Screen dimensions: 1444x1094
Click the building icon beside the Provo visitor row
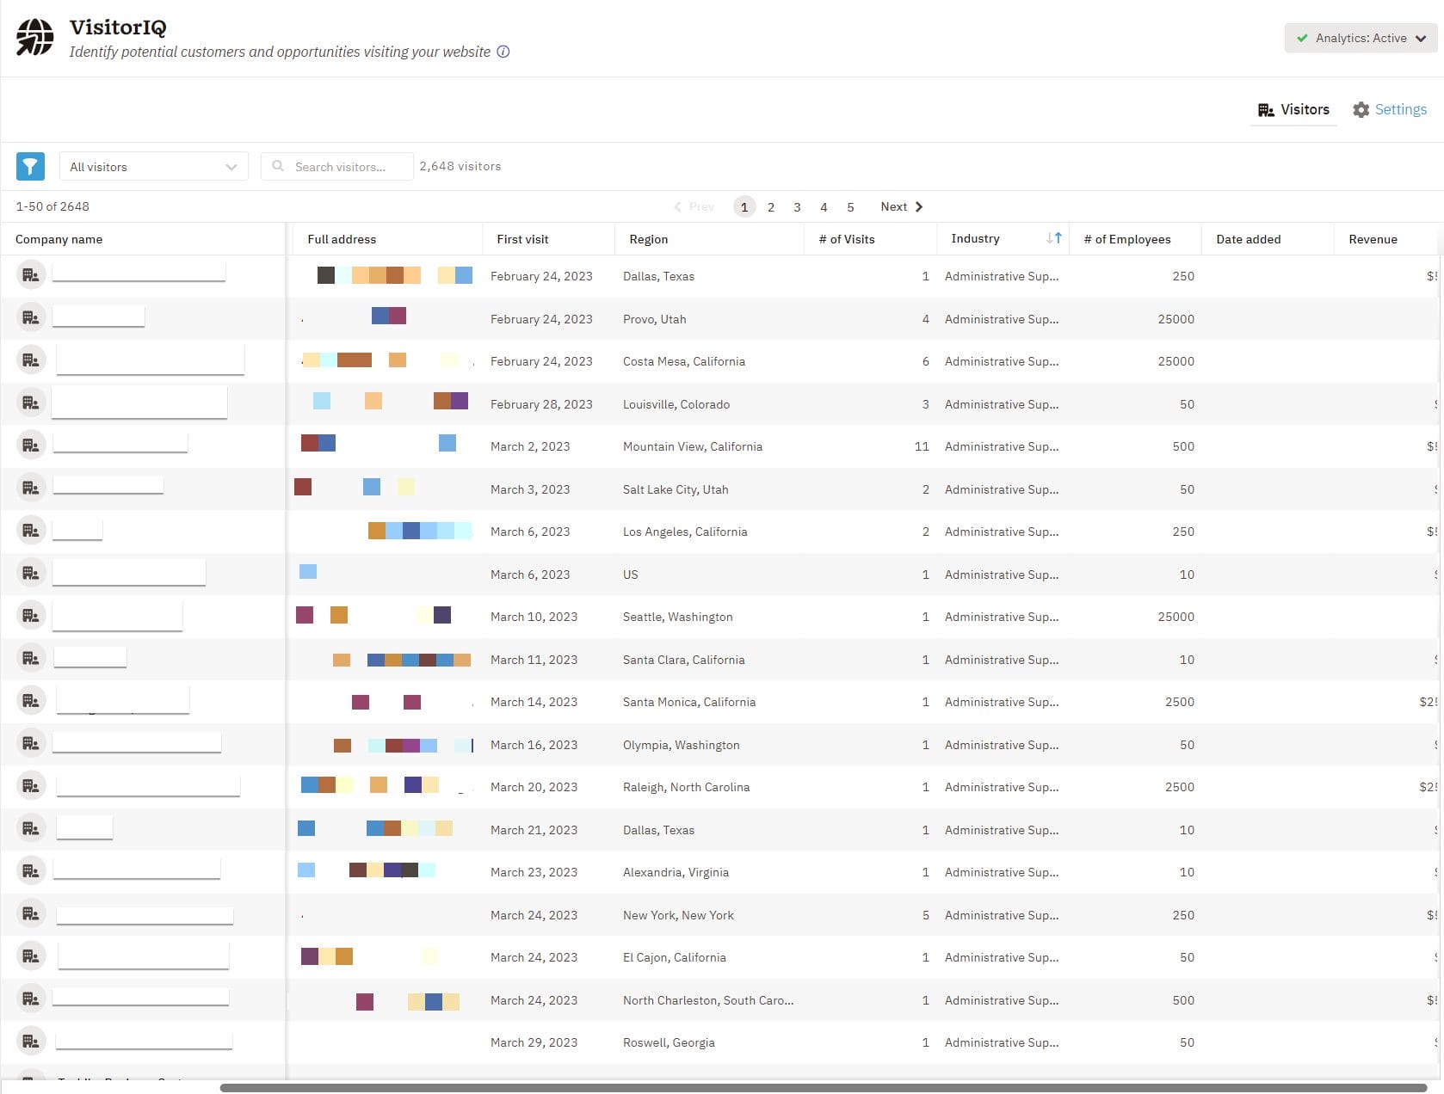coord(31,317)
